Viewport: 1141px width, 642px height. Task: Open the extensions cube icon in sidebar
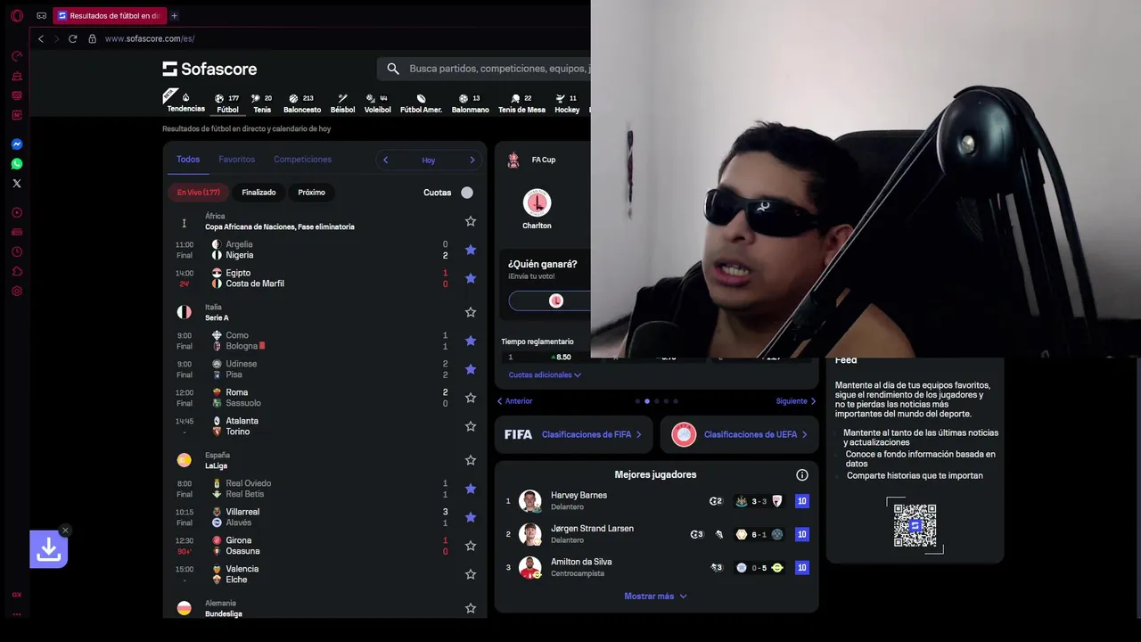16,272
